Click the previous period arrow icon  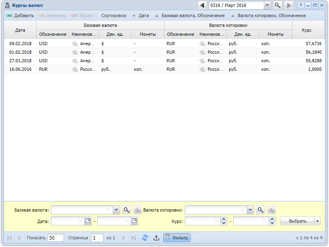[x=203, y=5]
